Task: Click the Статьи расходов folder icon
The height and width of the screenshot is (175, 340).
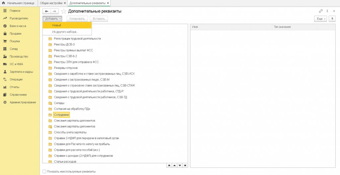Action: (50, 161)
